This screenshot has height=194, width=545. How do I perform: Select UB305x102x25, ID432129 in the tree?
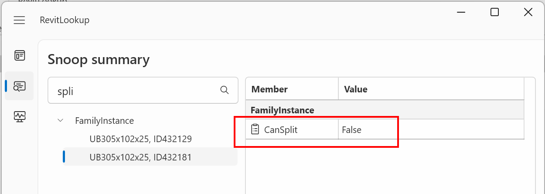(x=140, y=139)
